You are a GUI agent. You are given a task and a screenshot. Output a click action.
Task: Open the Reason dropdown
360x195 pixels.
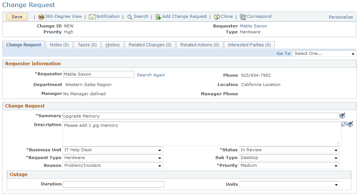click(x=112, y=165)
